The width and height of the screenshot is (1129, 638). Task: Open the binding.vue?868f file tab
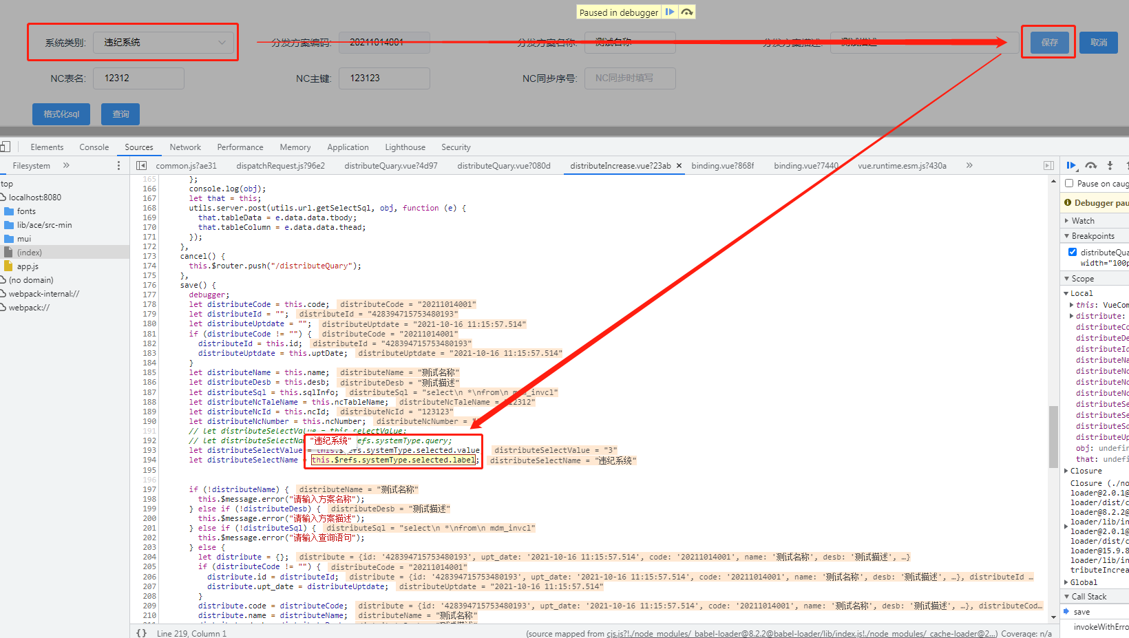pyautogui.click(x=722, y=165)
